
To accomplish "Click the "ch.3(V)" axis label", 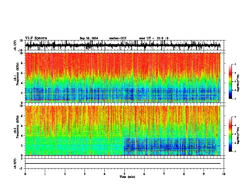I will 15,163.
